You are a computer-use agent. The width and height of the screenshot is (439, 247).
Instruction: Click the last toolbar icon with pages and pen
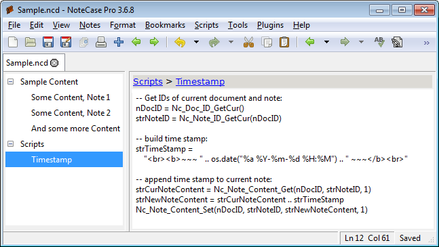coord(397,43)
